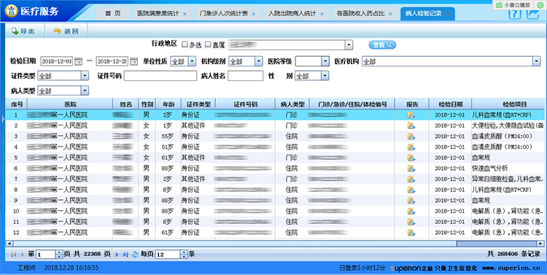
Task: Open report icon for row 9
Action: tap(411, 201)
